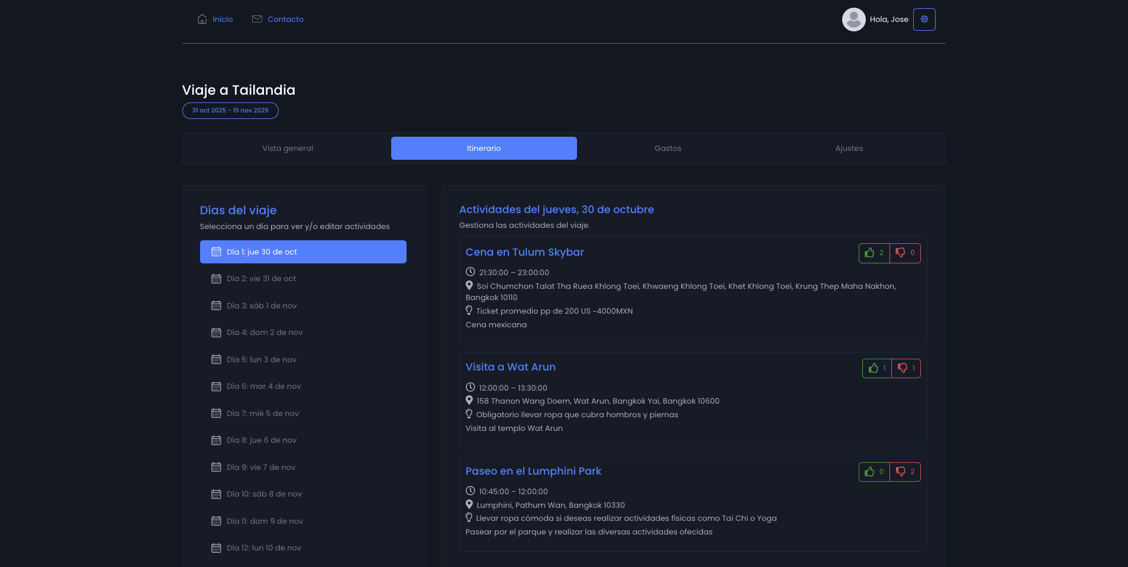1128x567 pixels.
Task: Like the Cena en Tulum Skybar activity
Action: pos(874,253)
